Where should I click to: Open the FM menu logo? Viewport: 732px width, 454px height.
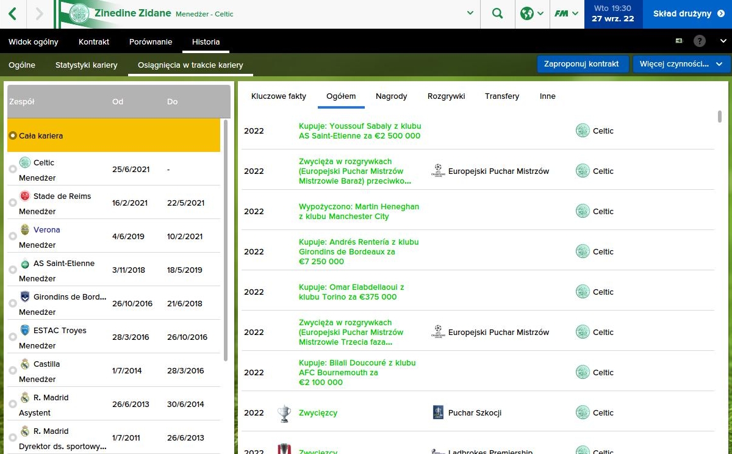pos(561,13)
